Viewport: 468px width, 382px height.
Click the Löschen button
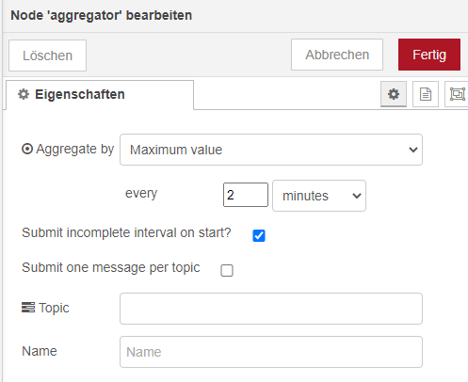(47, 56)
